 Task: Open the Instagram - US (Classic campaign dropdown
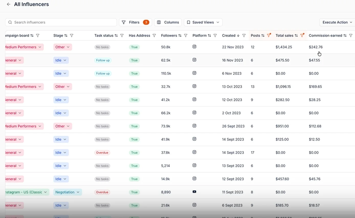(27, 192)
